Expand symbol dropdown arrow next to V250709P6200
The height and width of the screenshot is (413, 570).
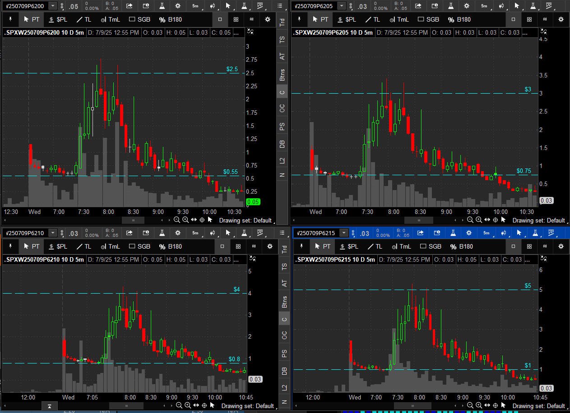pyautogui.click(x=53, y=6)
